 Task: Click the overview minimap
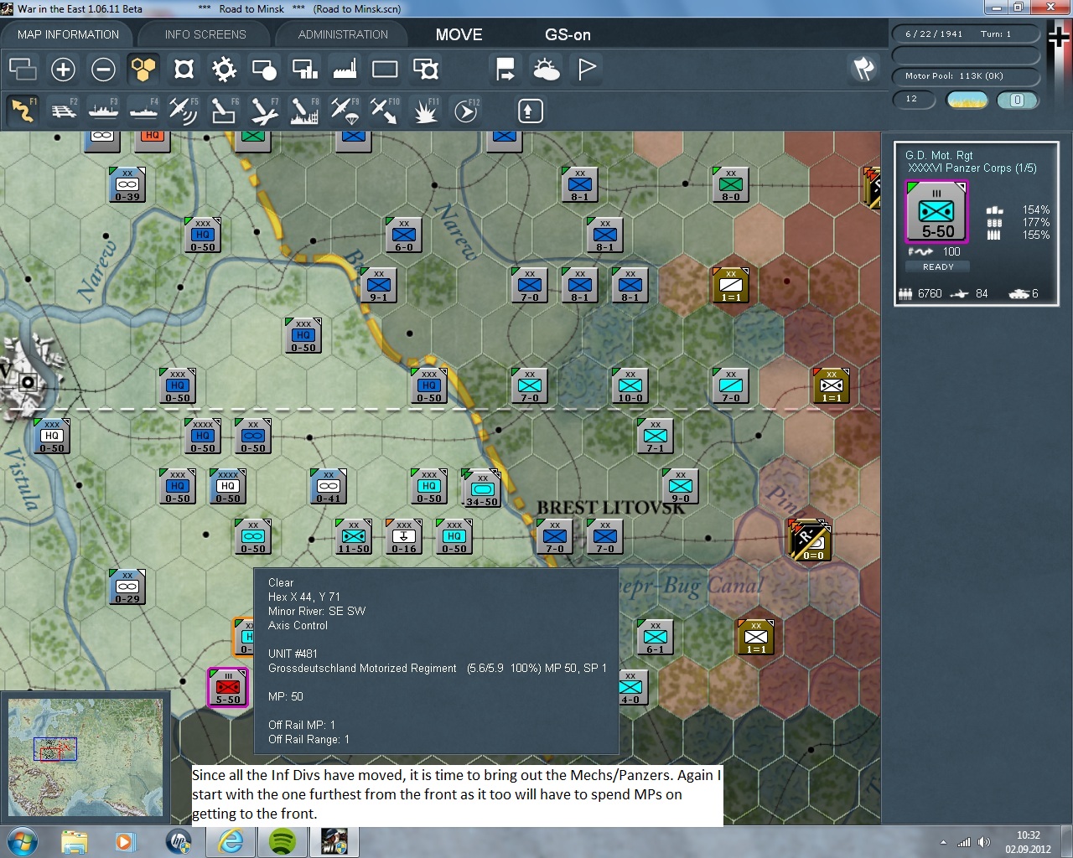(x=86, y=757)
